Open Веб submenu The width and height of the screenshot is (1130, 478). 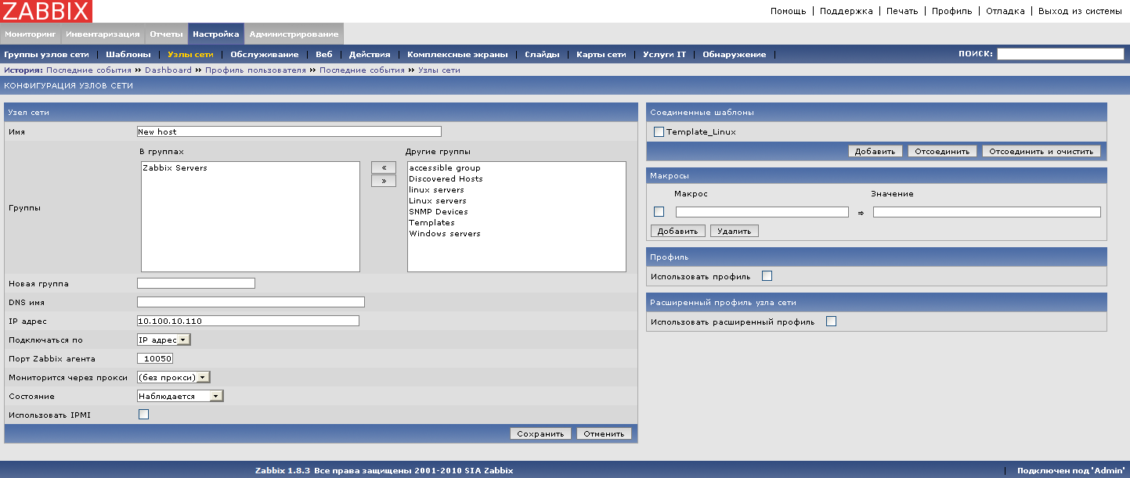[x=324, y=55]
